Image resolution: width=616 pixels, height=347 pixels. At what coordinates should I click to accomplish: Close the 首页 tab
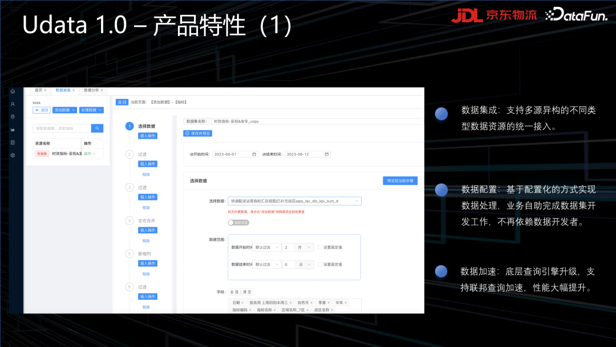click(45, 90)
